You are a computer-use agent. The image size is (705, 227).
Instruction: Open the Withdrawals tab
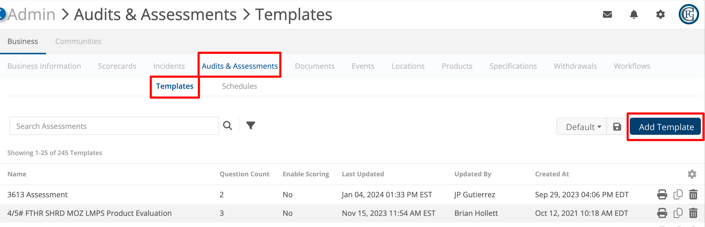575,66
